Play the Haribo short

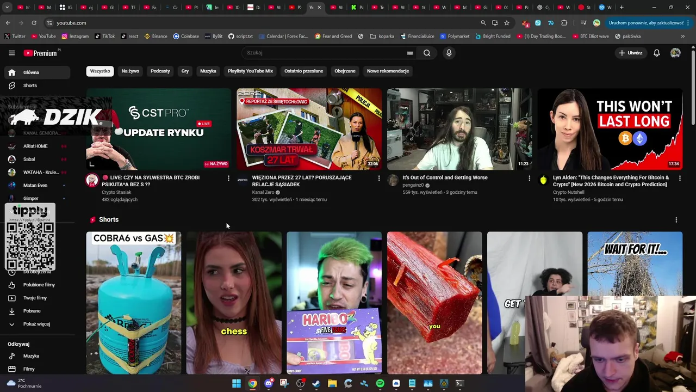pyautogui.click(x=334, y=303)
